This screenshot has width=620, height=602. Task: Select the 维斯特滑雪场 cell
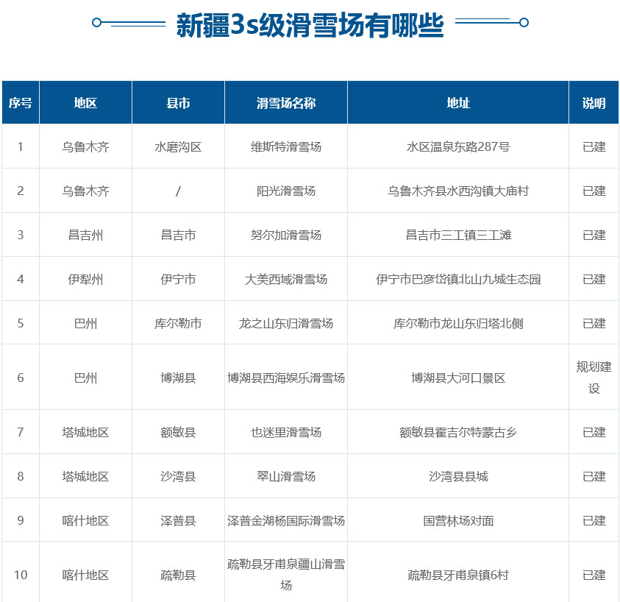click(286, 146)
